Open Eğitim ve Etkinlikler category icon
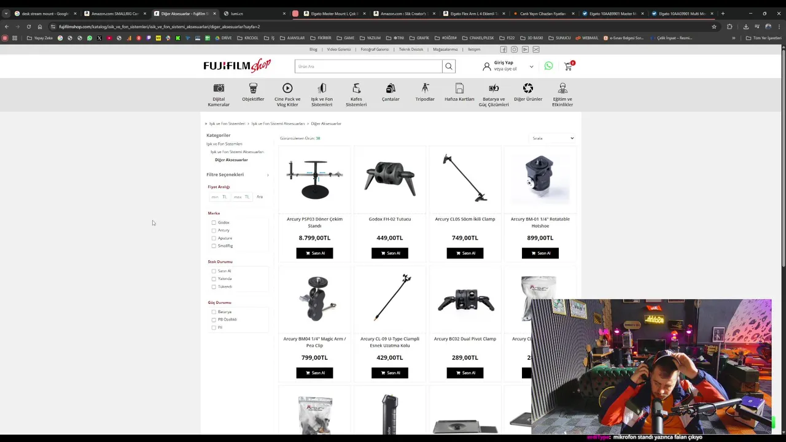Screen dimensions: 786x442 pyautogui.click(x=562, y=88)
